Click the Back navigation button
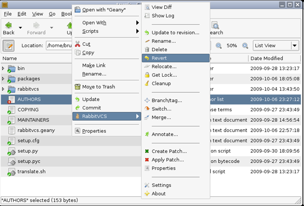Viewport: 304px width, 206px height. tap(9, 28)
